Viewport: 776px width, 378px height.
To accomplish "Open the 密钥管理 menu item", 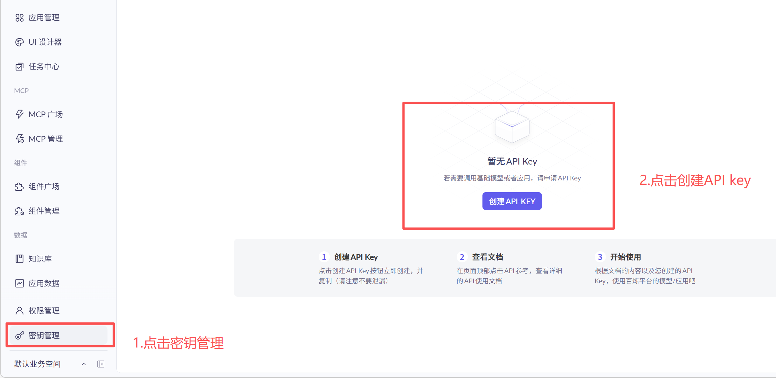I will (x=44, y=335).
